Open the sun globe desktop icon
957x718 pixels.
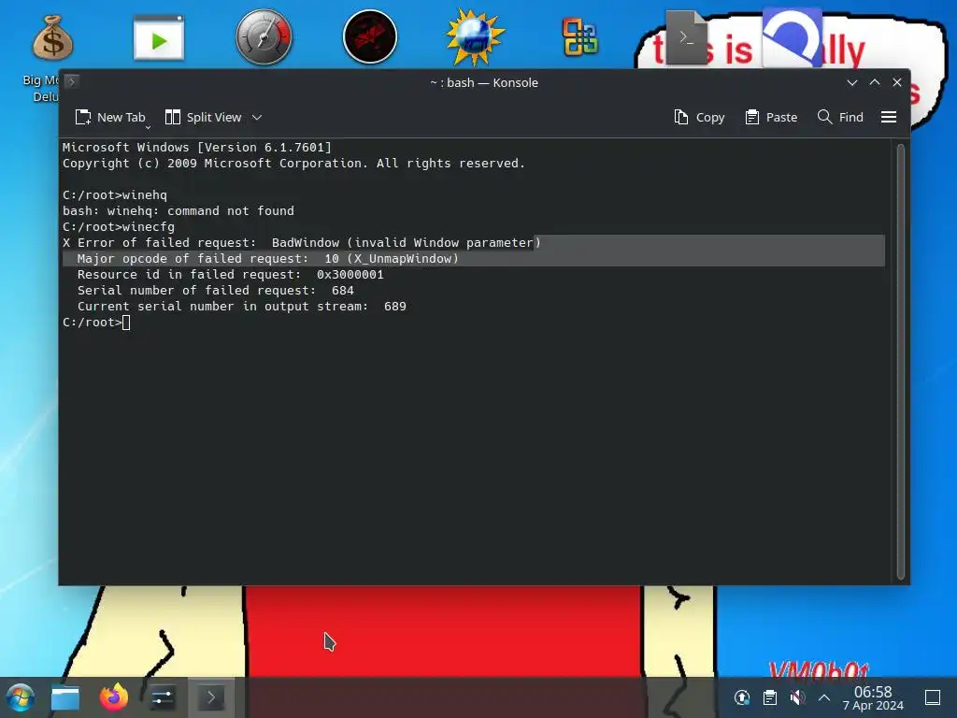click(x=475, y=37)
